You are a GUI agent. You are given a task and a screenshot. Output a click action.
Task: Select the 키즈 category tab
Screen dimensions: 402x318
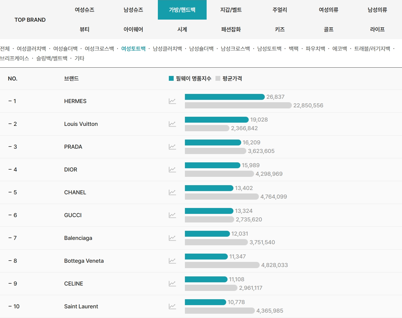[280, 30]
